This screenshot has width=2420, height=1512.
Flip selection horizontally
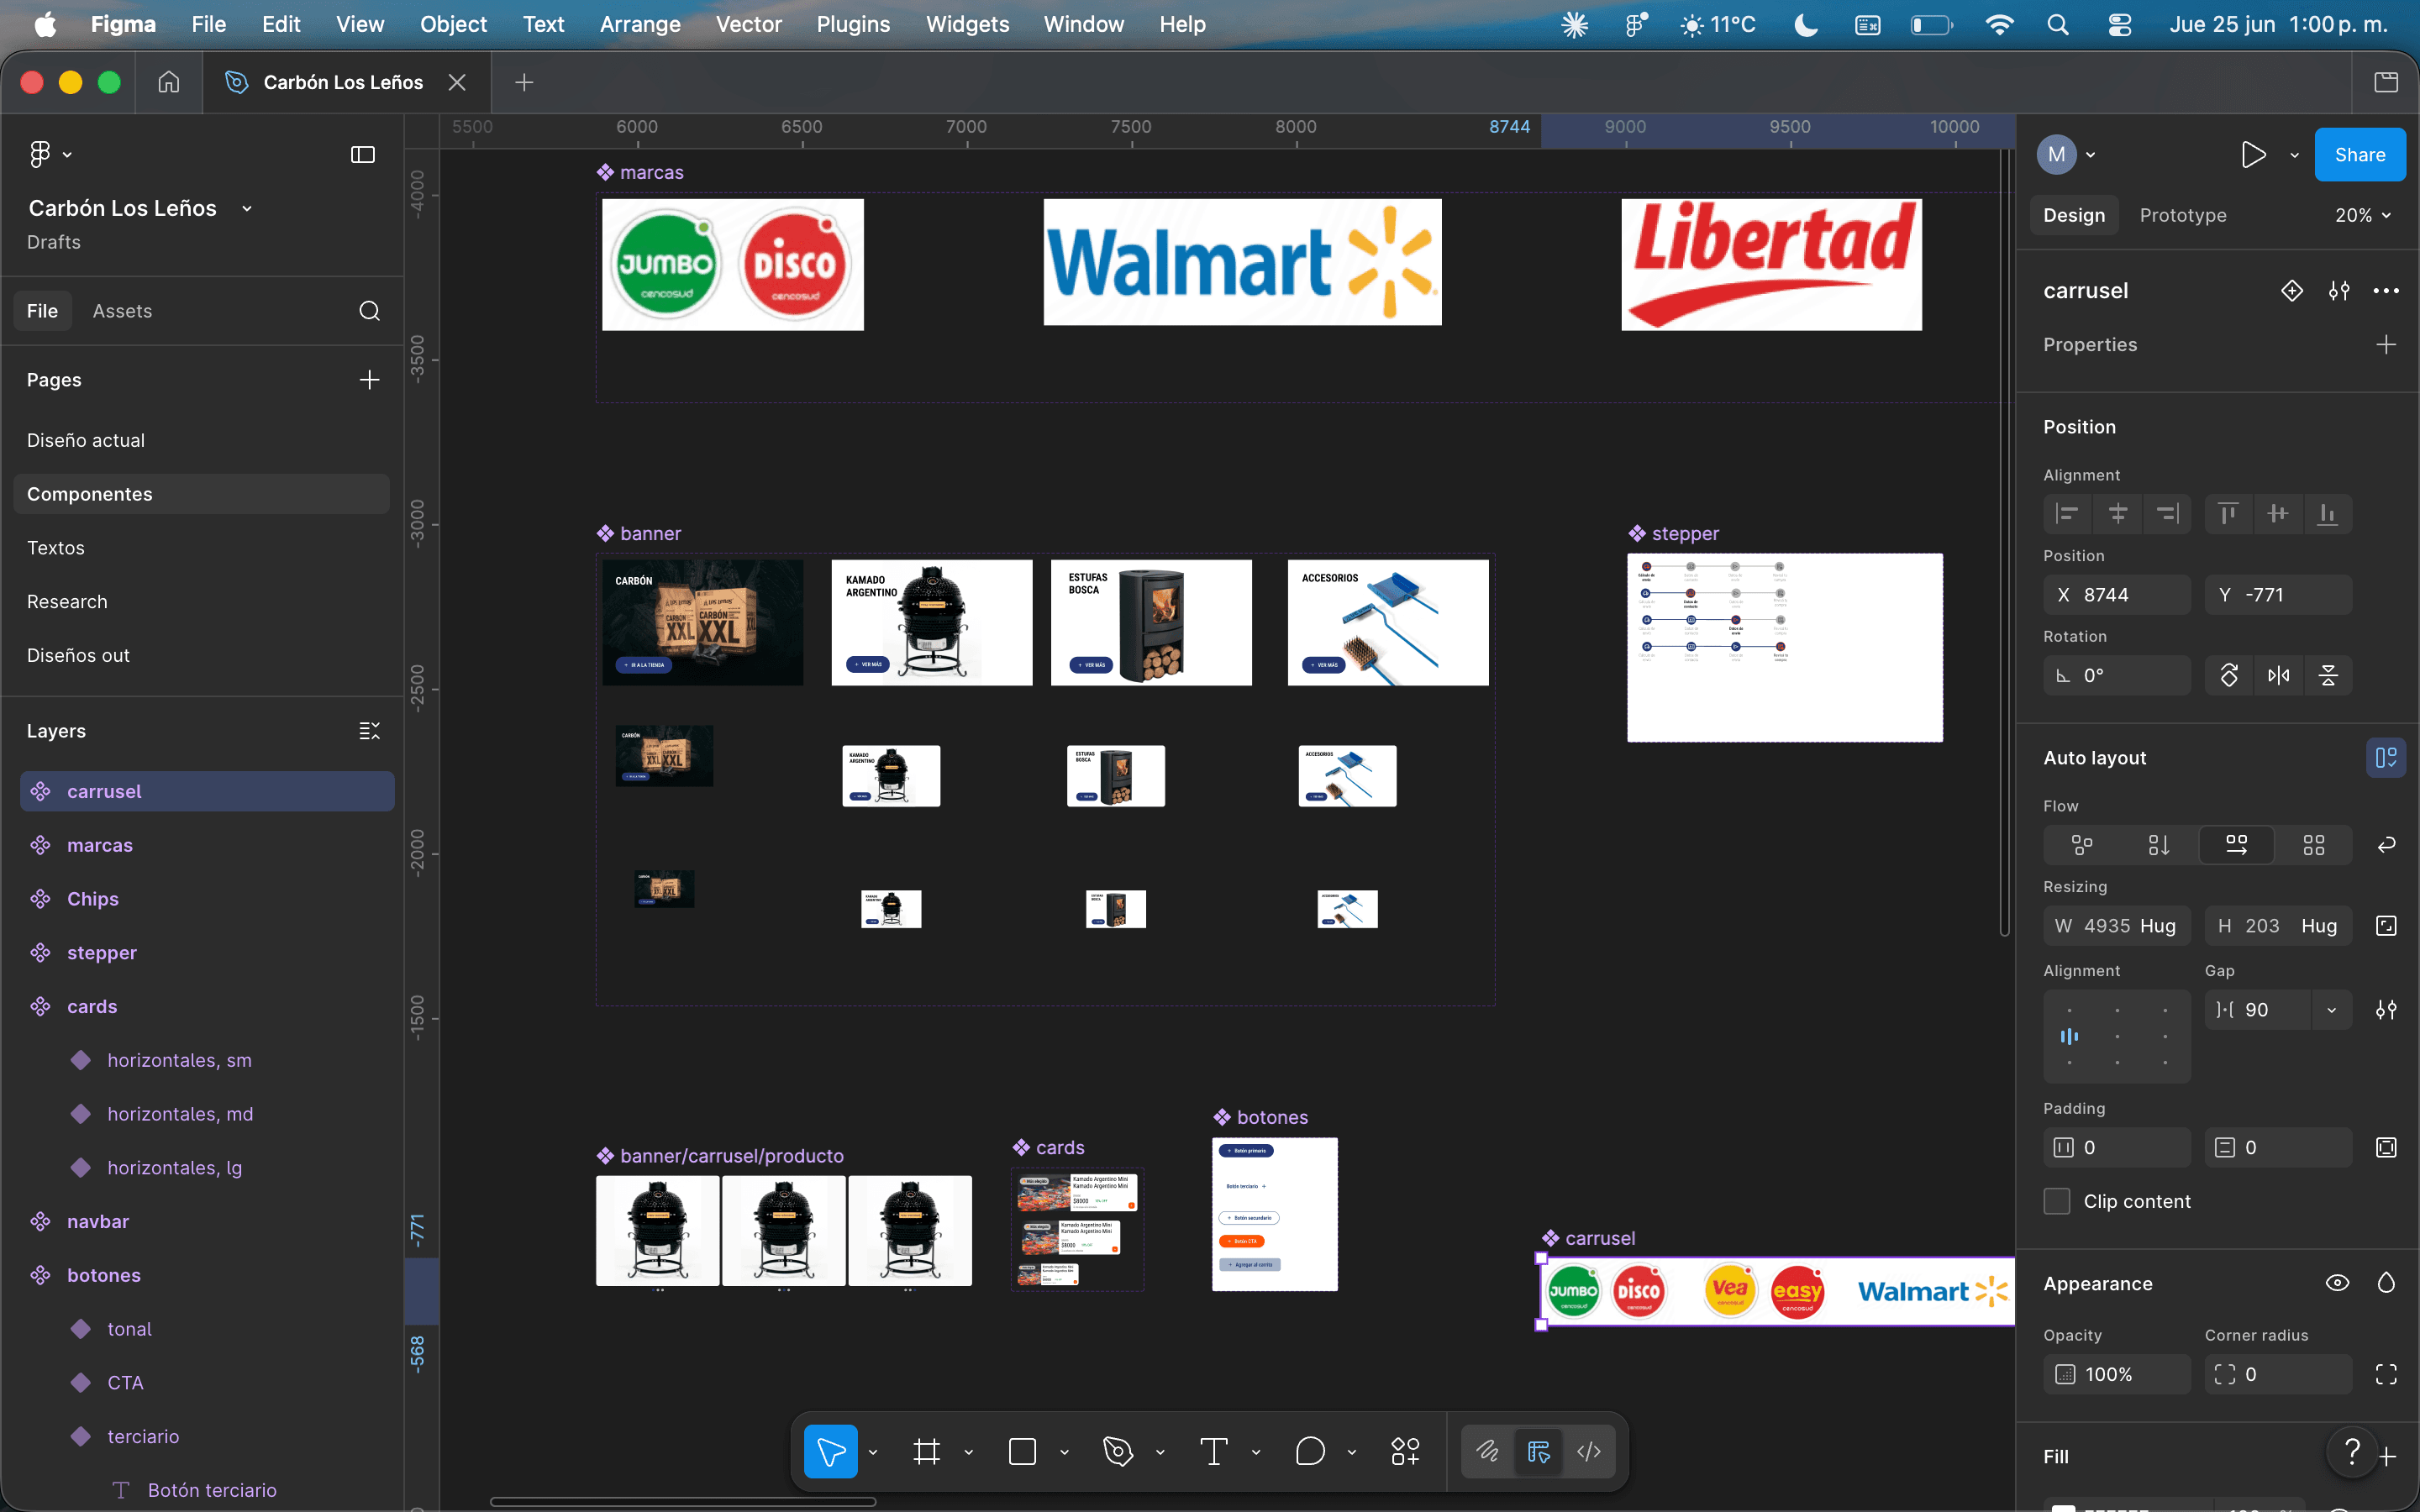[x=2279, y=675]
